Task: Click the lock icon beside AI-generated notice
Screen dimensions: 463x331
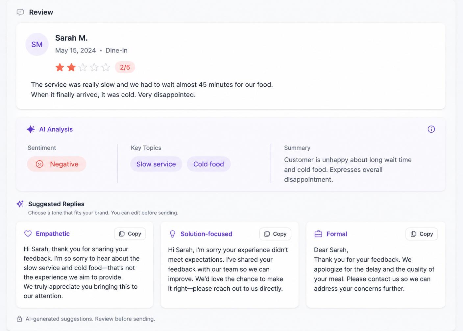Action: pos(19,319)
